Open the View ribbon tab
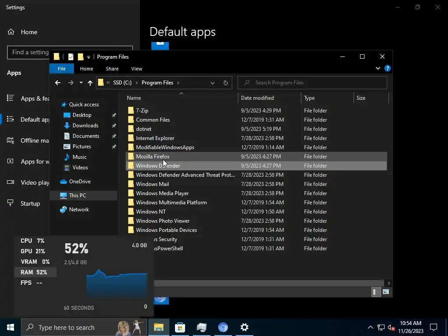 point(136,69)
